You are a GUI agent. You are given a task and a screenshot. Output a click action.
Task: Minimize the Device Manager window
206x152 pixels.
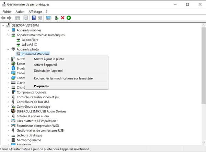[175, 4]
